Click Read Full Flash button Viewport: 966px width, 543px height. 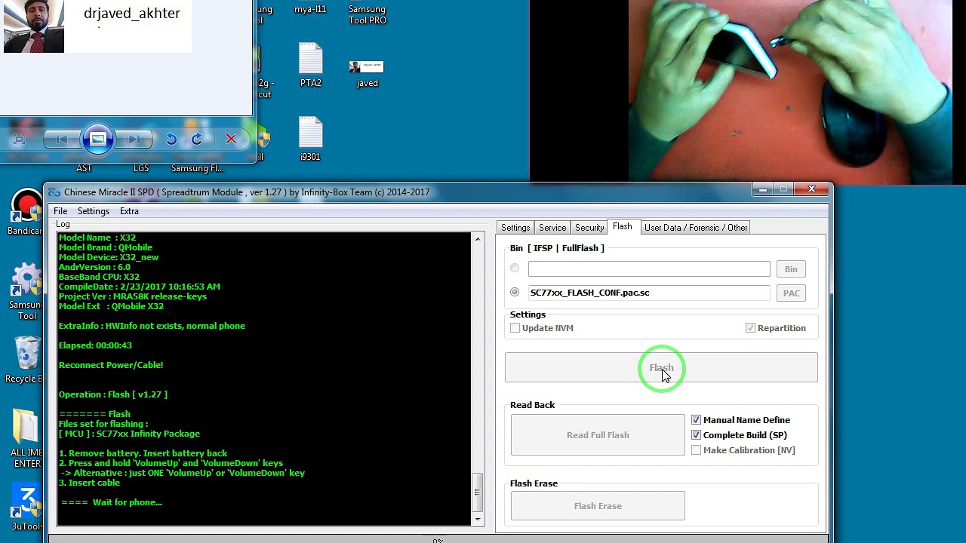[598, 435]
